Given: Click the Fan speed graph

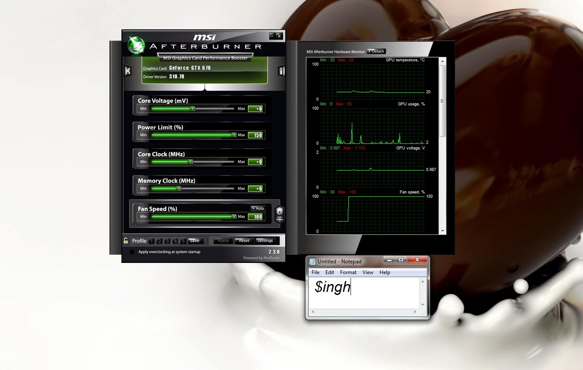Looking at the screenshot, I should (372, 214).
